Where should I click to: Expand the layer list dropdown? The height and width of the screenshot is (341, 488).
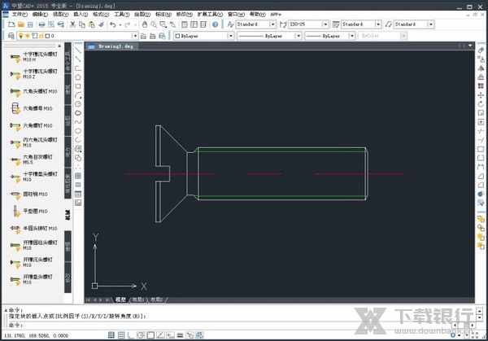(x=135, y=36)
